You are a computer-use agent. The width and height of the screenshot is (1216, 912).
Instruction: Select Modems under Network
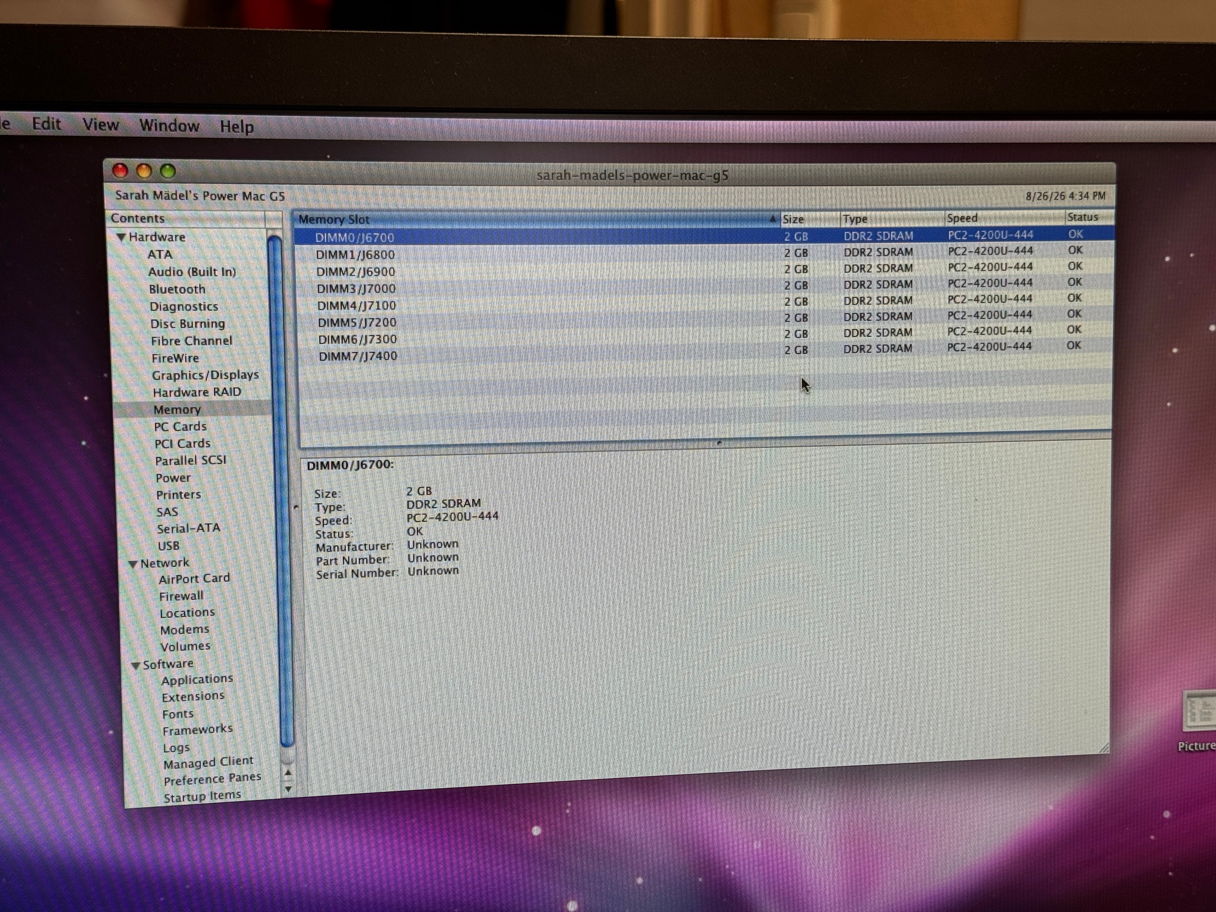click(185, 629)
